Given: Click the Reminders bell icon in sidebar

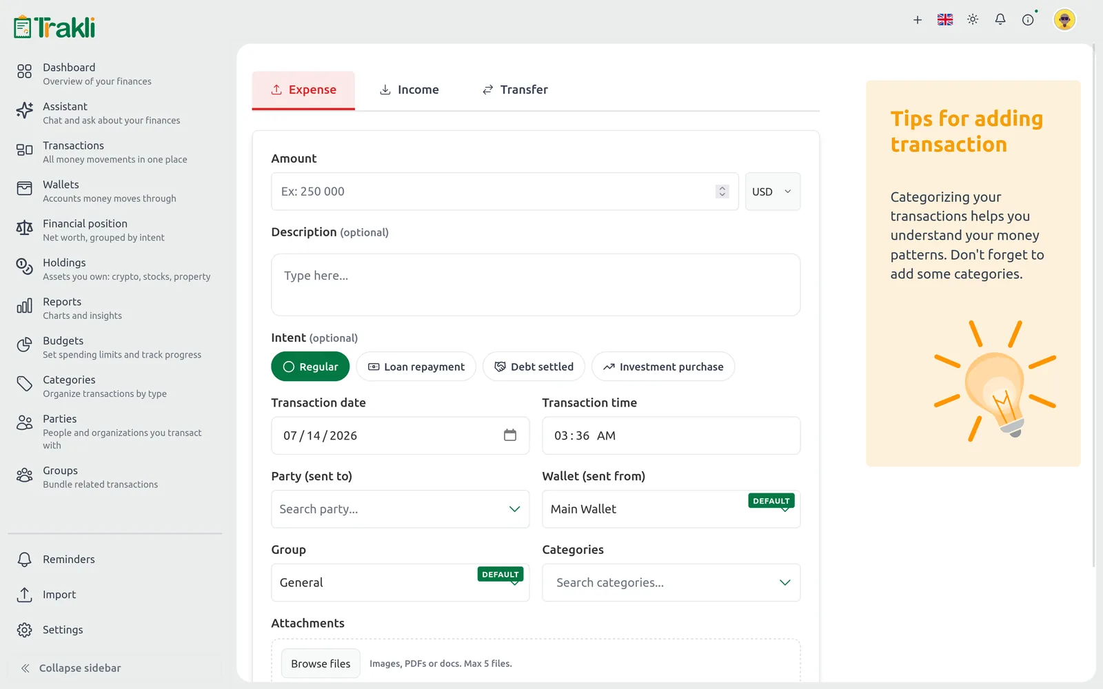Looking at the screenshot, I should pos(24,559).
